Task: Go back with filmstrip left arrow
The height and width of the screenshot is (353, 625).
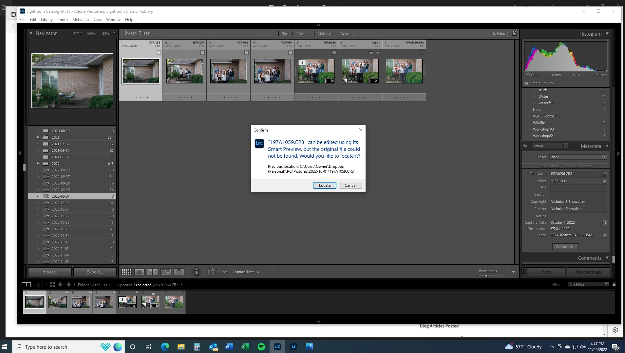Action: coord(61,285)
